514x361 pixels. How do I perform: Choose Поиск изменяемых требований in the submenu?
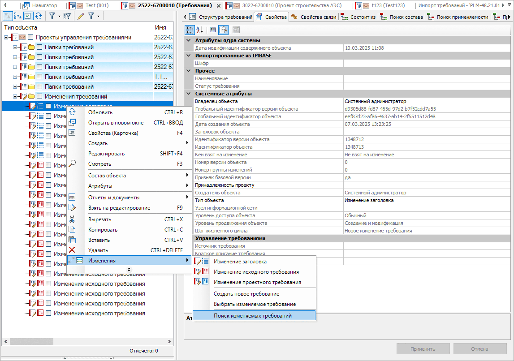[x=253, y=316]
